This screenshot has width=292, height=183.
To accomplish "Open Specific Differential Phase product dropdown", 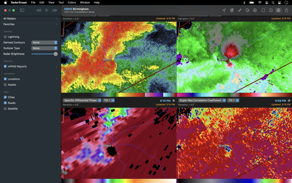I will tap(82, 101).
